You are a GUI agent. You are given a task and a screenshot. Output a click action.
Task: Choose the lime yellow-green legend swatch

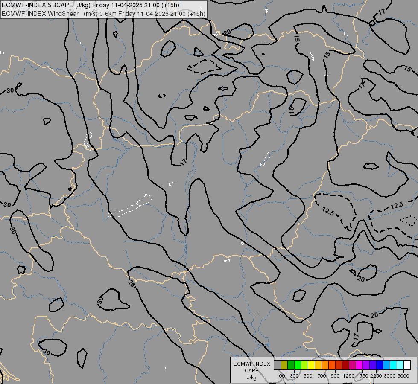(x=305, y=365)
